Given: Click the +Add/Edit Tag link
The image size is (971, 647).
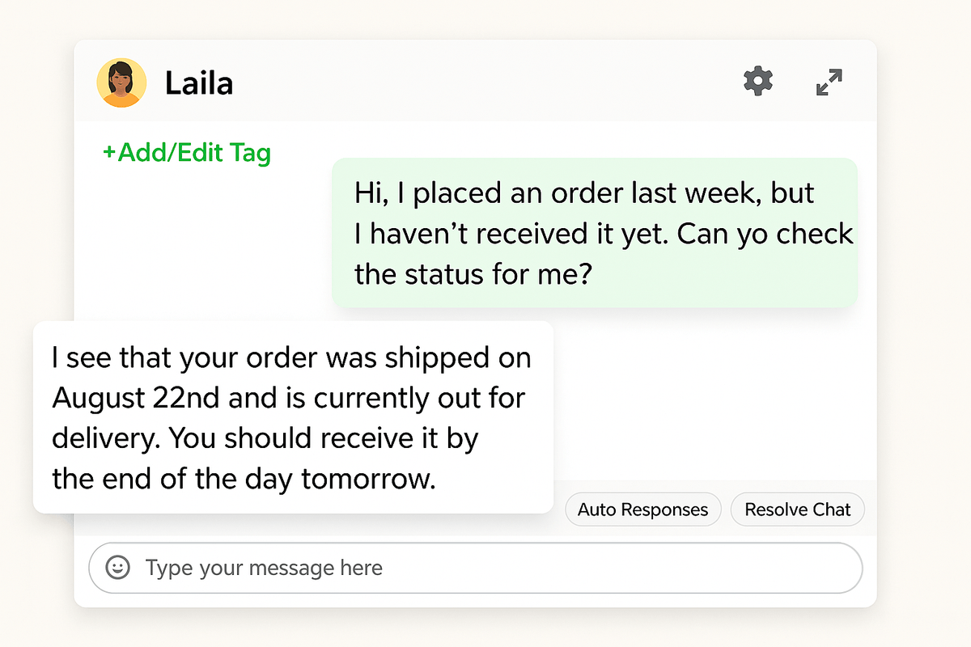Looking at the screenshot, I should click(x=187, y=152).
